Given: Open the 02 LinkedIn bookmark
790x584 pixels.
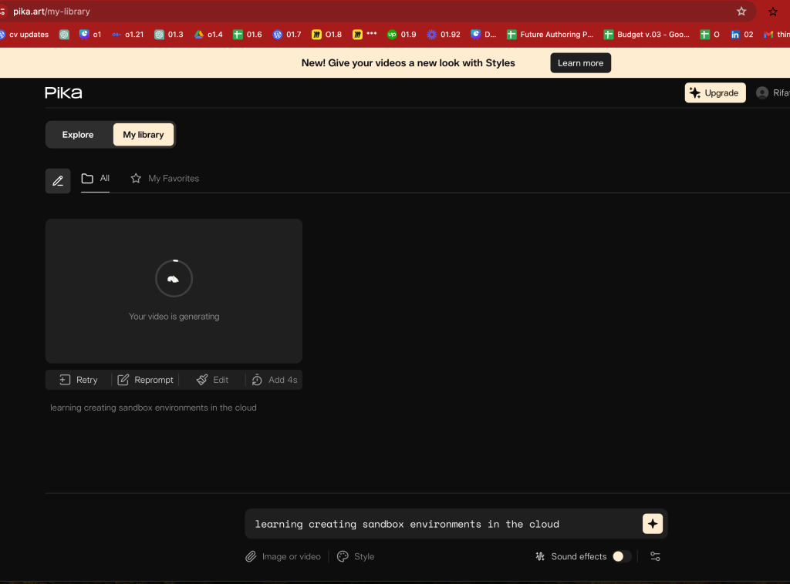Looking at the screenshot, I should [741, 34].
